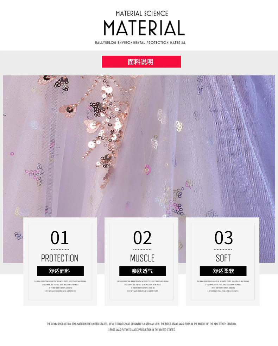Image resolution: width=278 pixels, height=346 pixels.
Task: Click the MATERIAL SCIENCE subtitle
Action: [x=142, y=13]
